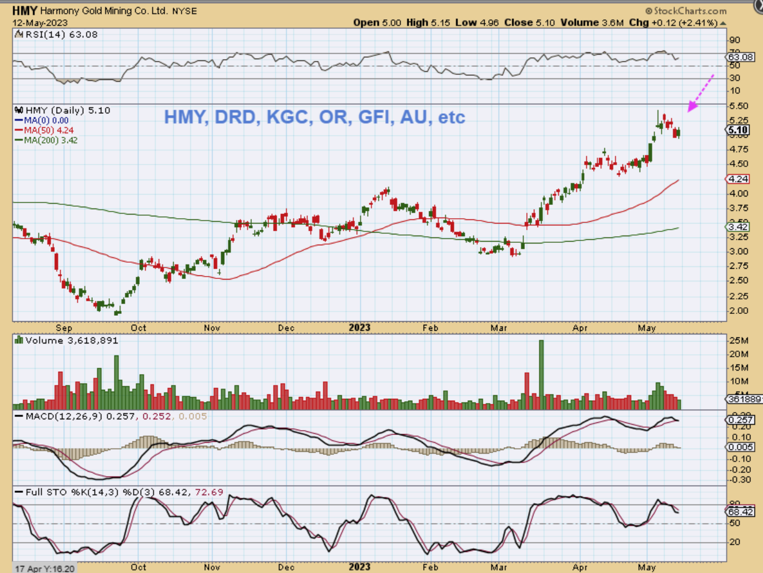The image size is (763, 573).
Task: Click the May label on price chart axis
Action: point(647,328)
